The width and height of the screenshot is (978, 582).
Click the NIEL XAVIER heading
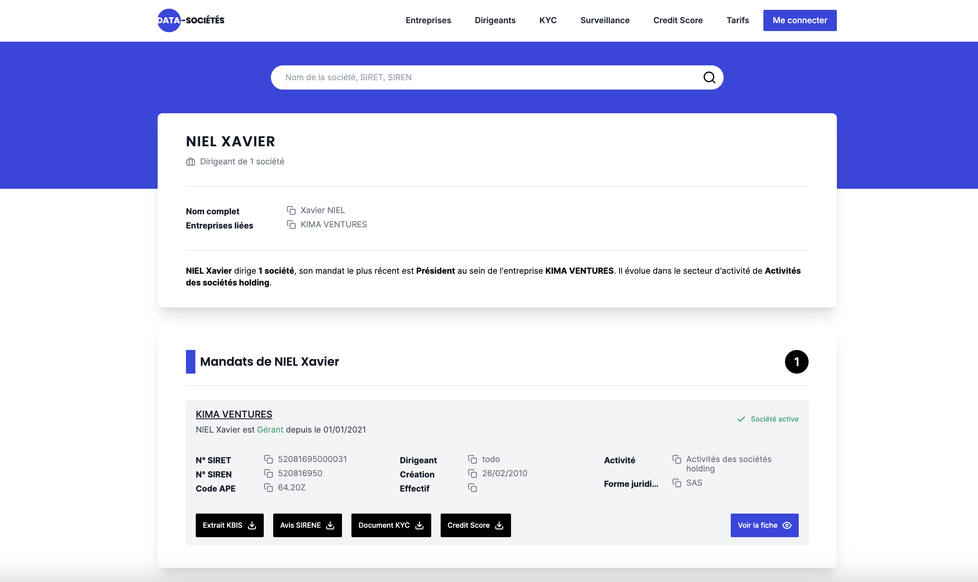[x=230, y=142]
